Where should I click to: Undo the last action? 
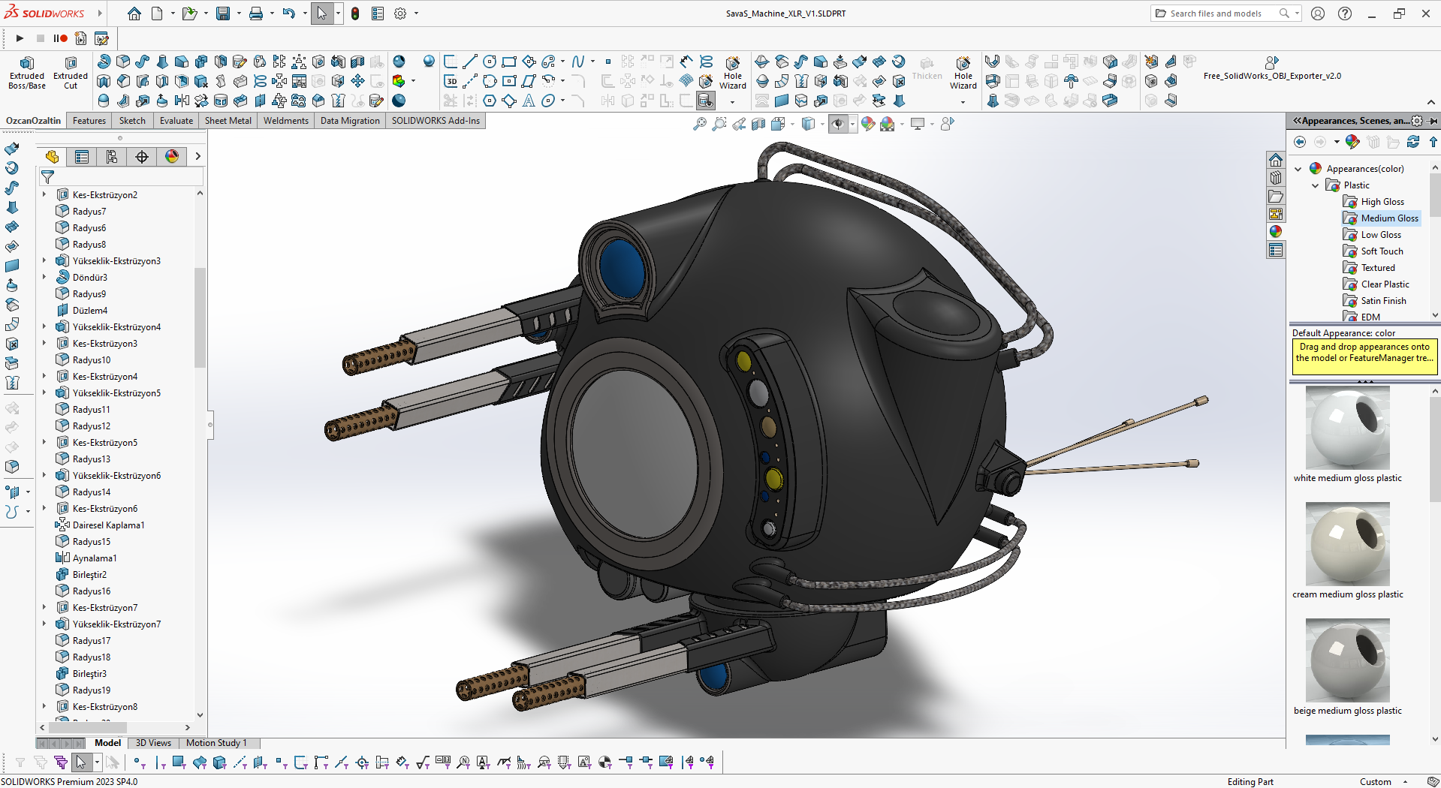tap(289, 14)
